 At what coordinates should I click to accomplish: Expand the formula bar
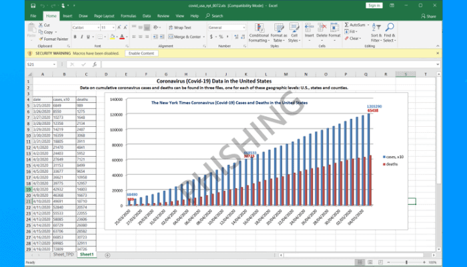(x=438, y=64)
